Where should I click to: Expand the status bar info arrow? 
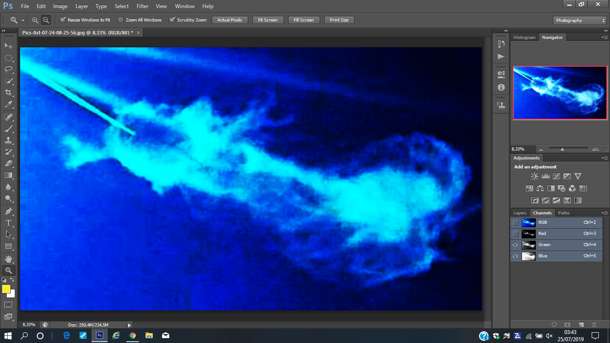130,325
